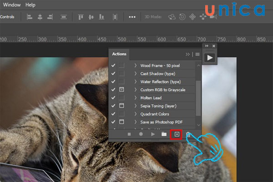This screenshot has height=182, width=273.
Task: Click the Delete trash icon in Actions panel
Action: [x=188, y=134]
